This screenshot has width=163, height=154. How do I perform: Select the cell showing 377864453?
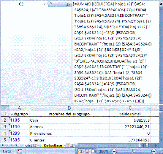pyautogui.click(x=130, y=140)
